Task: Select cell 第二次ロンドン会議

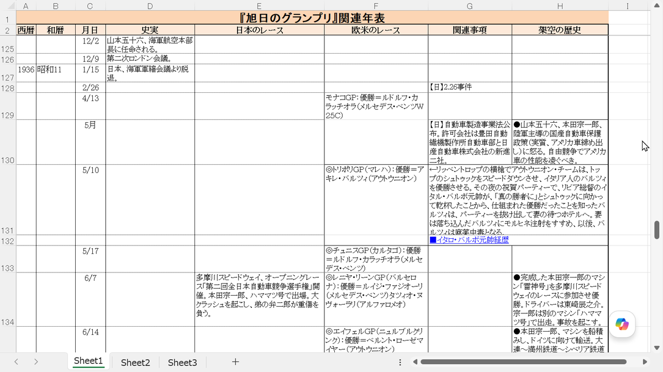Action: click(x=150, y=59)
